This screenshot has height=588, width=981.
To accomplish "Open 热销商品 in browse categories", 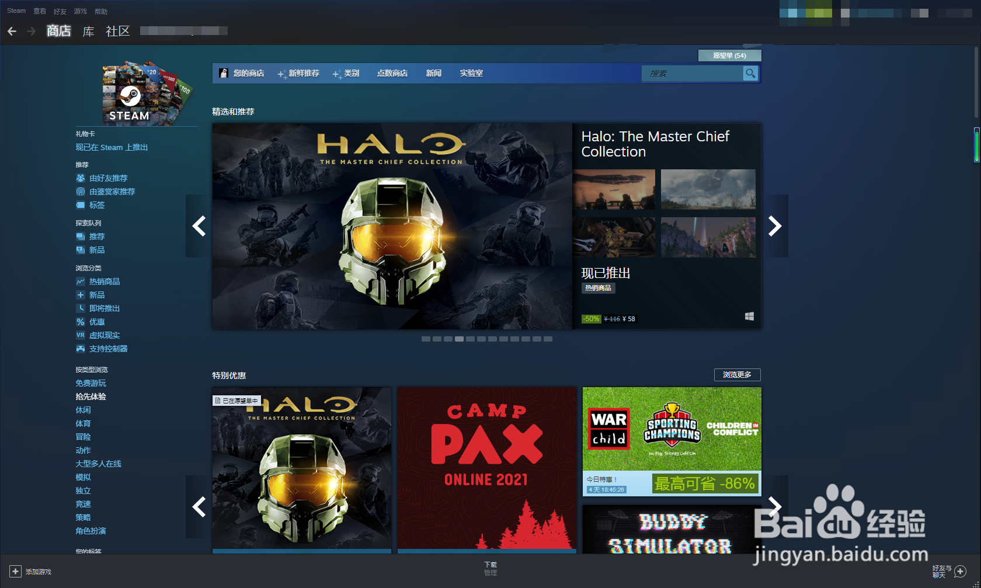I will click(105, 281).
